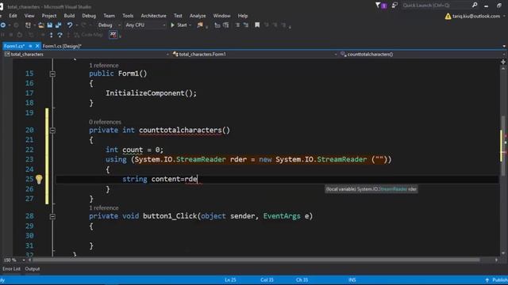Click the account warning triangle icon
The height and width of the screenshot is (285, 508).
(x=448, y=16)
